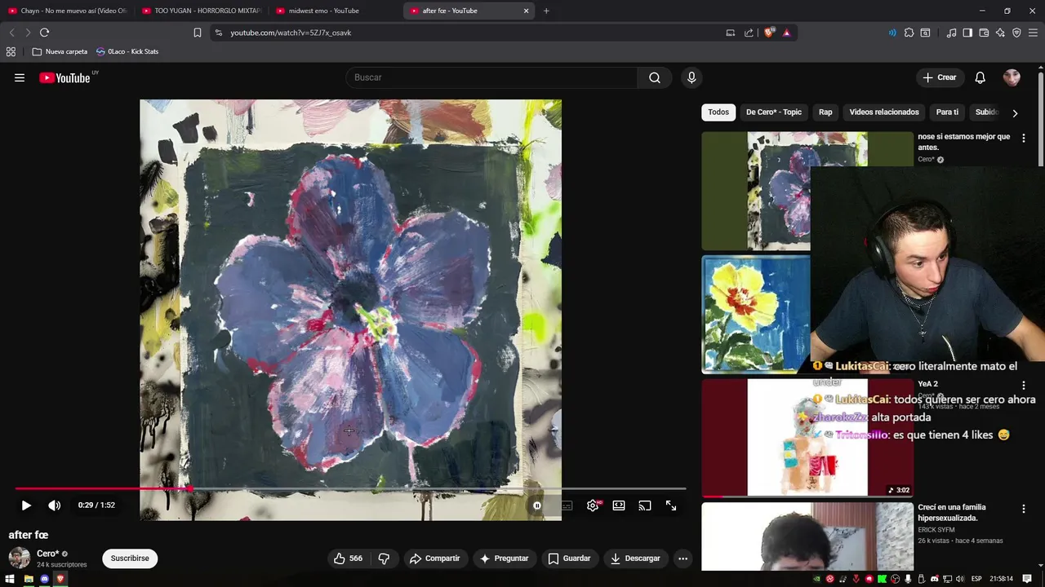Image resolution: width=1045 pixels, height=587 pixels.
Task: Click the share page icon in address bar
Action: tap(749, 33)
